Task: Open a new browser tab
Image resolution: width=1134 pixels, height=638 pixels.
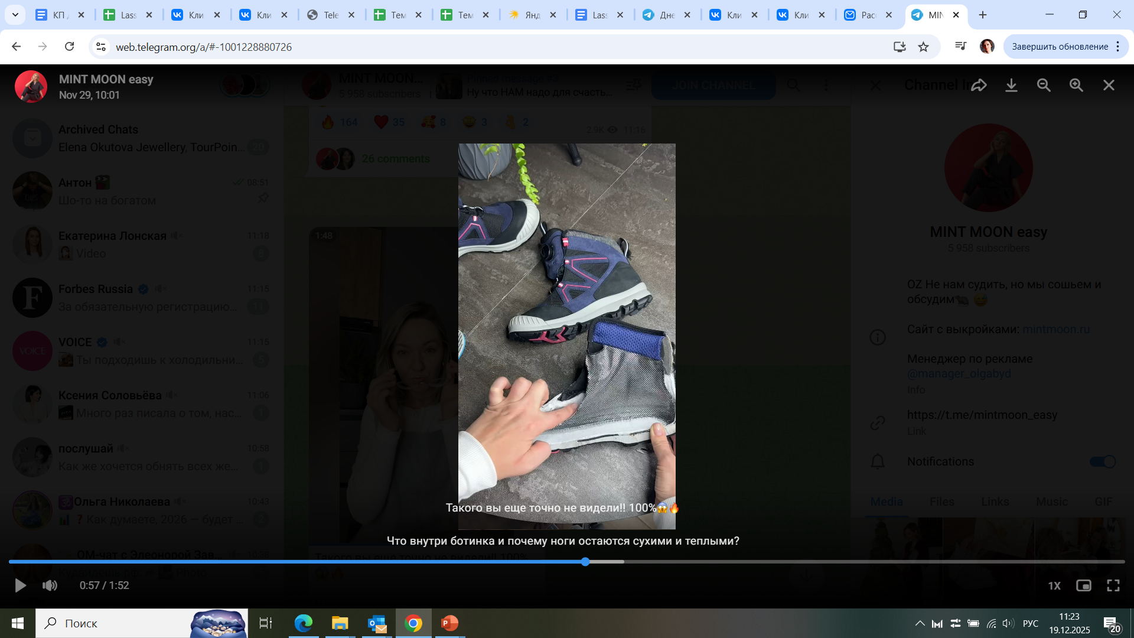Action: (983, 15)
